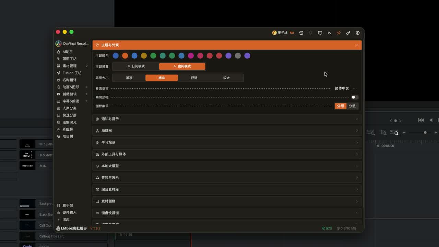Click the chat message icon in the top bar
Image resolution: width=439 pixels, height=247 pixels.
[x=320, y=33]
